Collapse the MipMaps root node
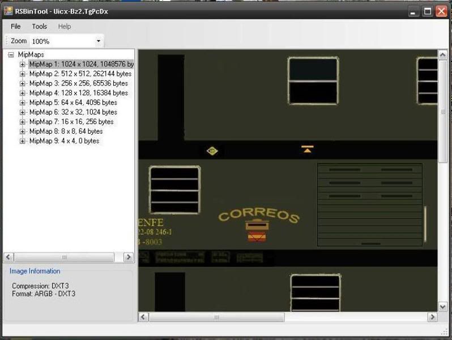The width and height of the screenshot is (452, 340). (11, 54)
